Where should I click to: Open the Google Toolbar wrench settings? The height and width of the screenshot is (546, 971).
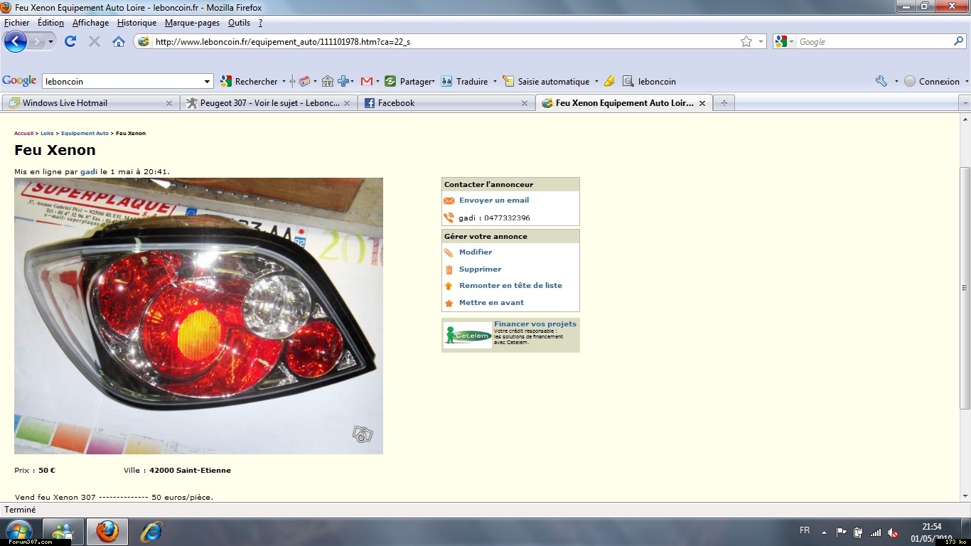pos(881,82)
